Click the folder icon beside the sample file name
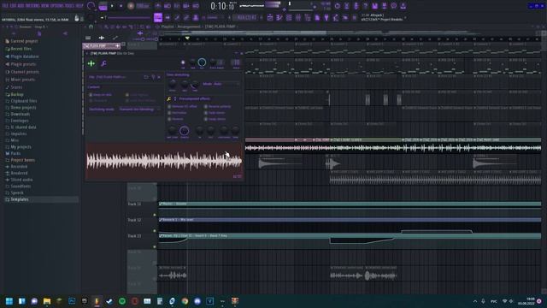Screen dimensions: 547x308 click(146, 77)
